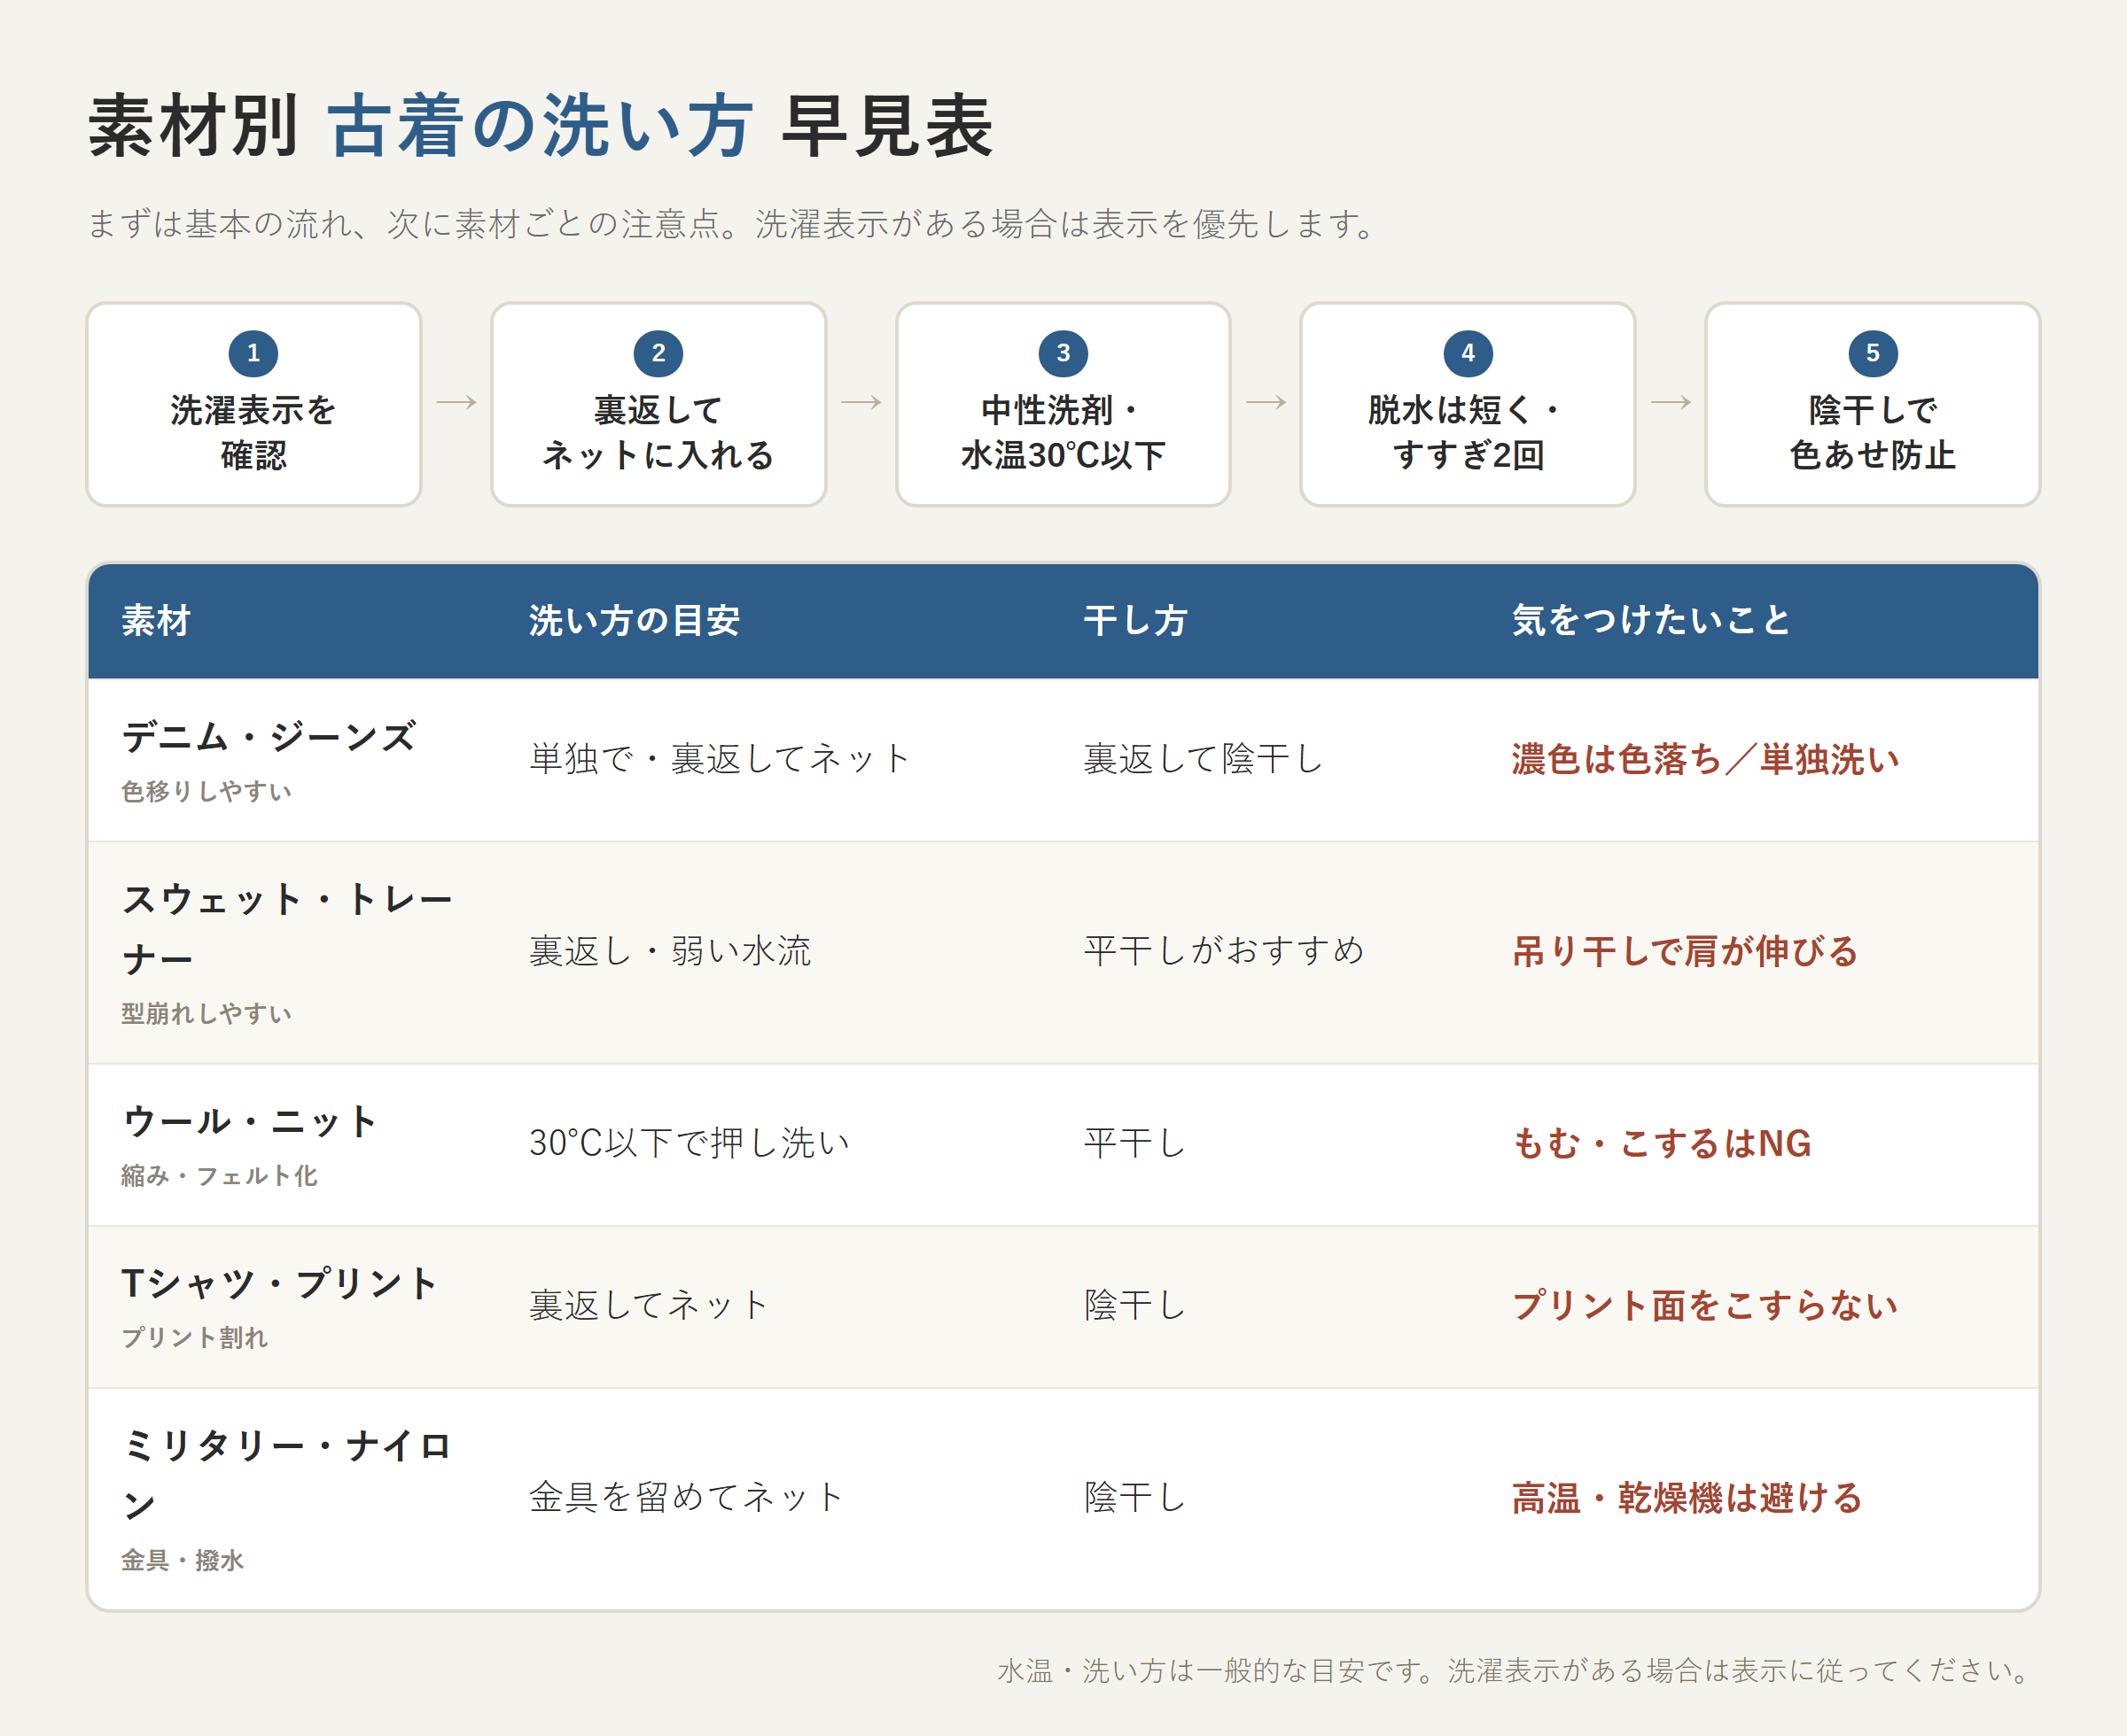This screenshot has width=2127, height=1736.
Task: Click the もむ・こするはNG warning
Action: tap(1662, 1143)
